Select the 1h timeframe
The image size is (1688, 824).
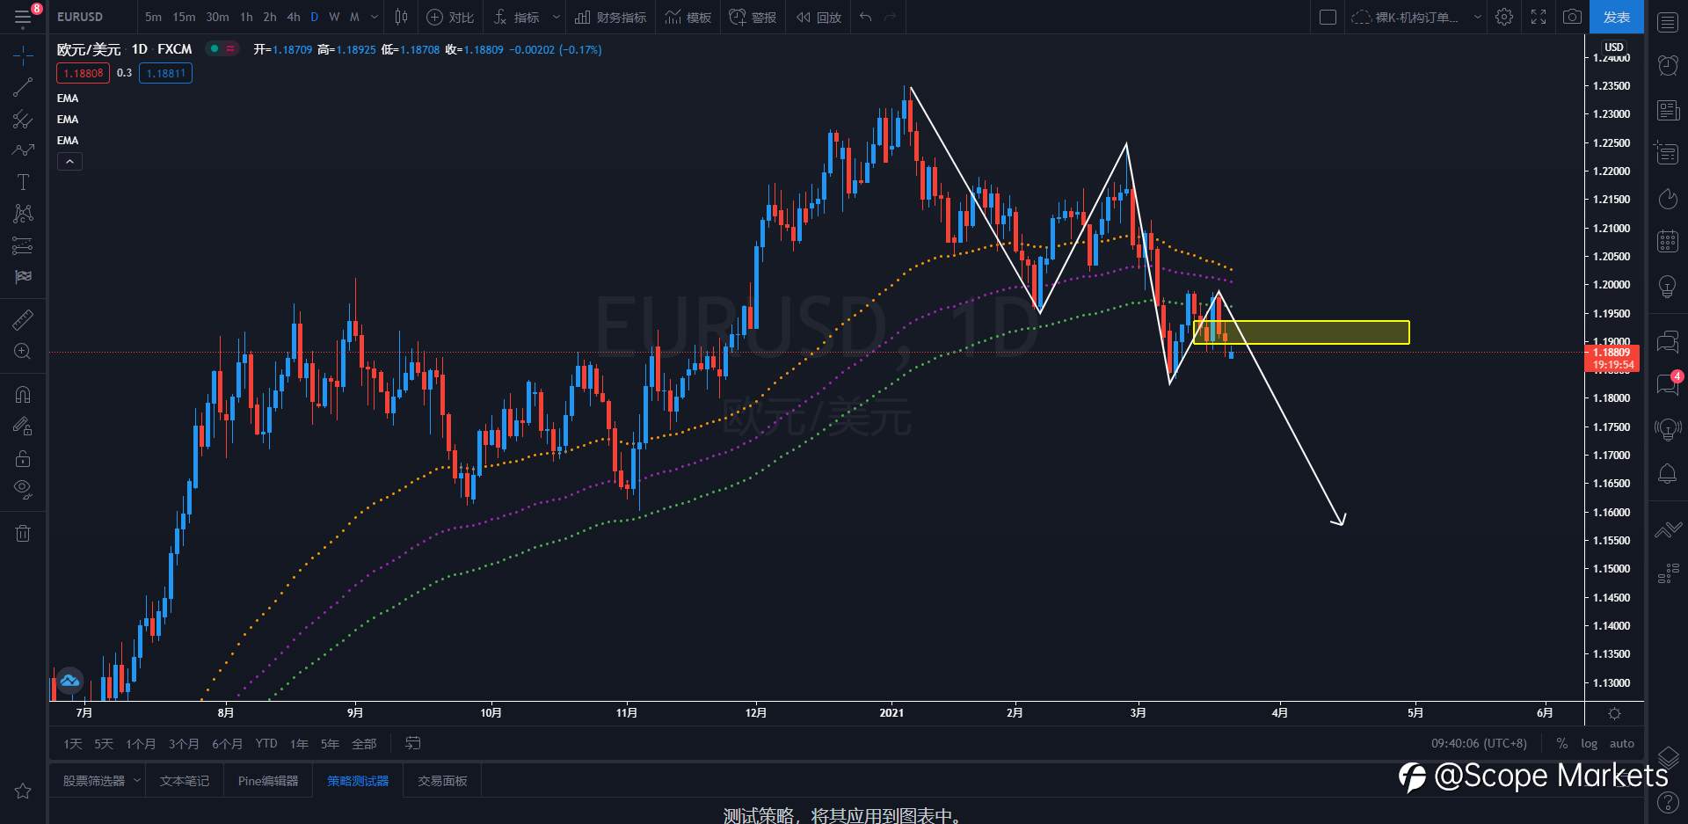246,17
